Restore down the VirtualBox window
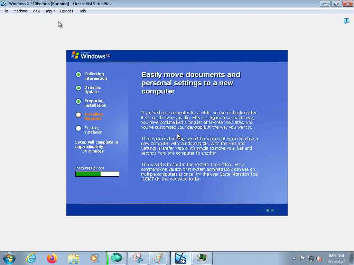 [336, 3]
